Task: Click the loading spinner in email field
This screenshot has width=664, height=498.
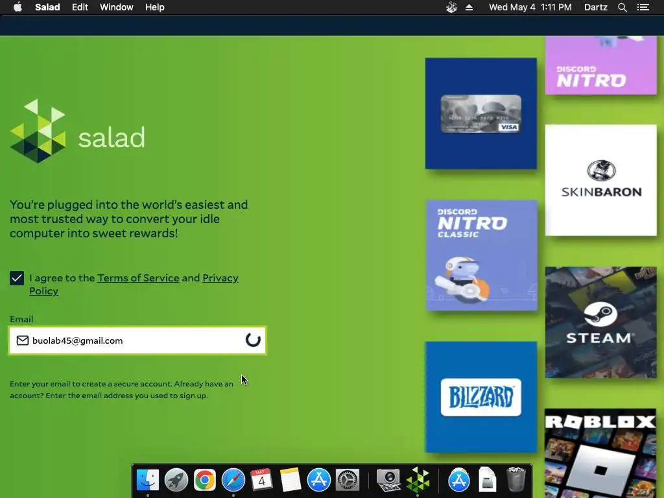Action: click(253, 340)
